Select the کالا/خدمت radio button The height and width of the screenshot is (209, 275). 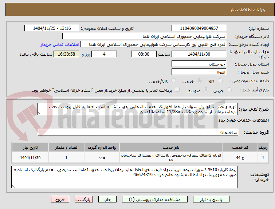173,81
